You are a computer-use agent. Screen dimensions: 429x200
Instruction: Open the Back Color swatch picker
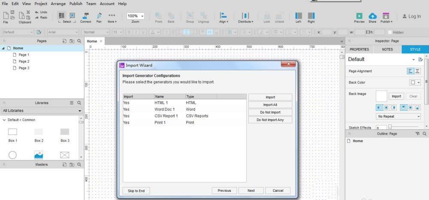point(414,82)
